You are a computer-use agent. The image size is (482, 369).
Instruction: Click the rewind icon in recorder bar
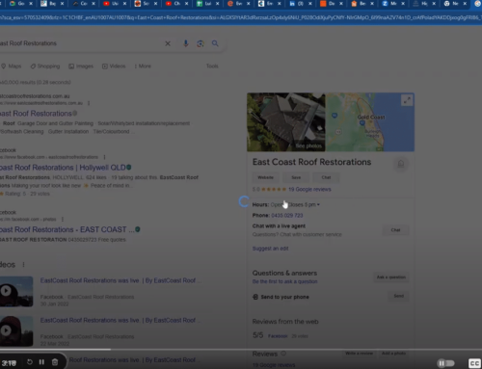[30, 362]
